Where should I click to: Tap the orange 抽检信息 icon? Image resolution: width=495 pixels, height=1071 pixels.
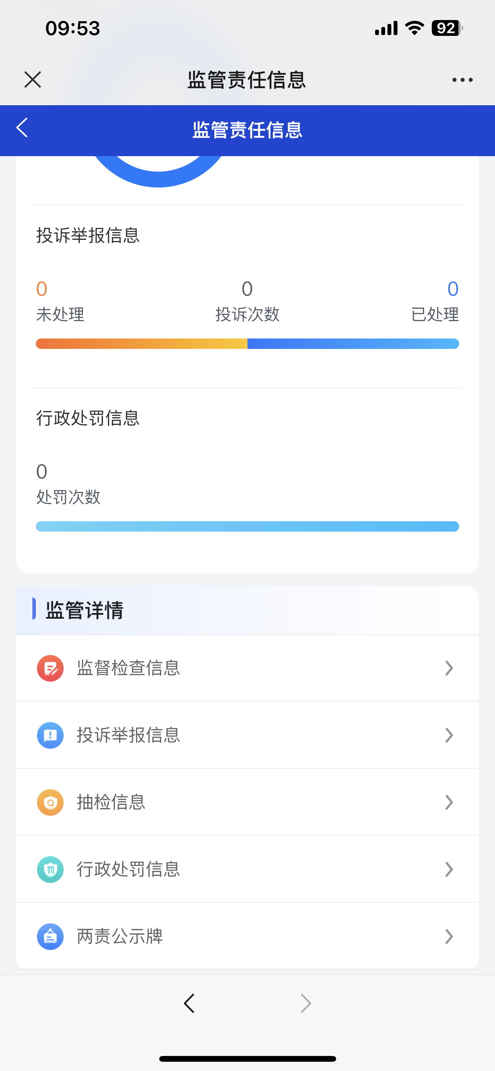50,802
